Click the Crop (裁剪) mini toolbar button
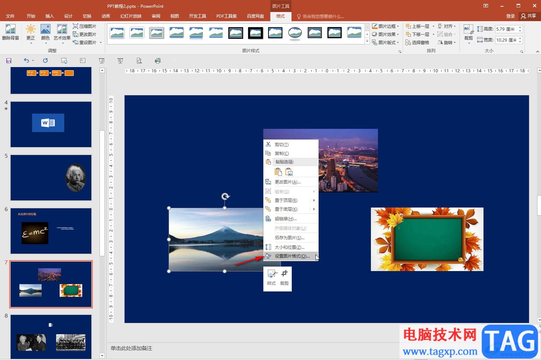541x360 pixels. click(284, 278)
